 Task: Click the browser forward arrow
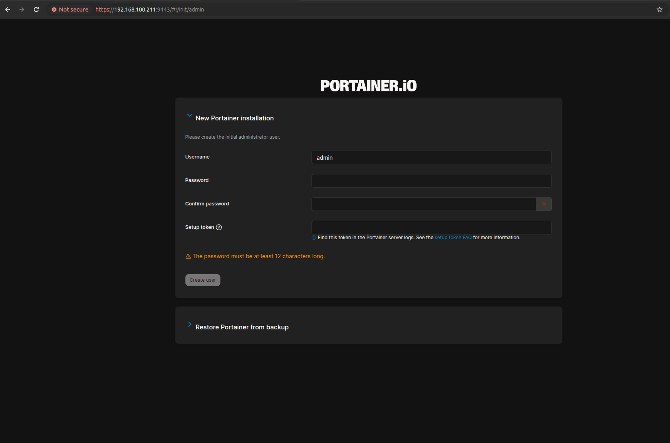coord(22,10)
